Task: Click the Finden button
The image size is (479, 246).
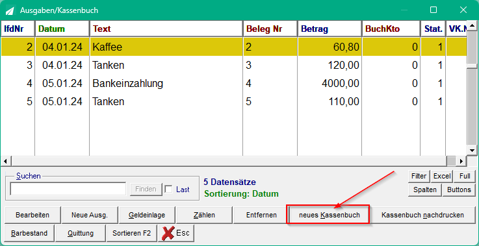Action: tap(146, 189)
